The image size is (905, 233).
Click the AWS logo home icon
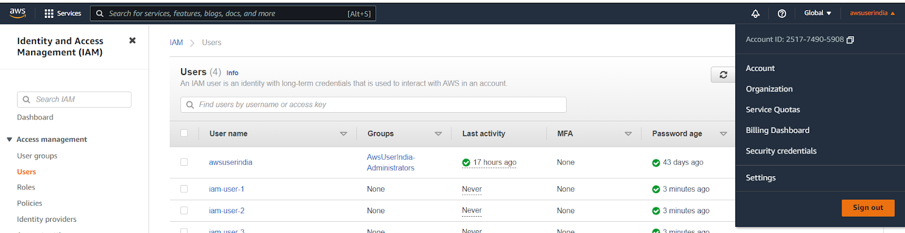(18, 13)
